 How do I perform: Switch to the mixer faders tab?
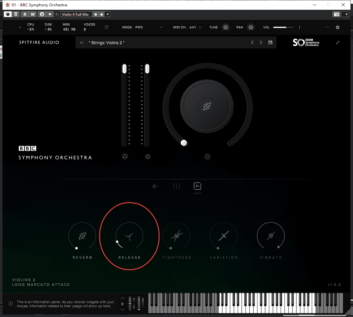(176, 186)
